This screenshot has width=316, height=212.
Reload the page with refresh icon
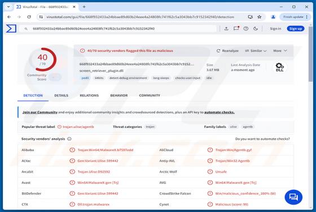[29, 17]
